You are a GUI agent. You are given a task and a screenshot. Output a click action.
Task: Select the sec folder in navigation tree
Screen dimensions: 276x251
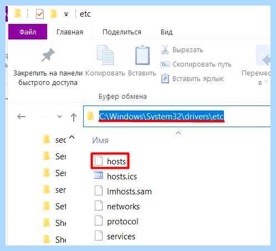click(x=54, y=140)
